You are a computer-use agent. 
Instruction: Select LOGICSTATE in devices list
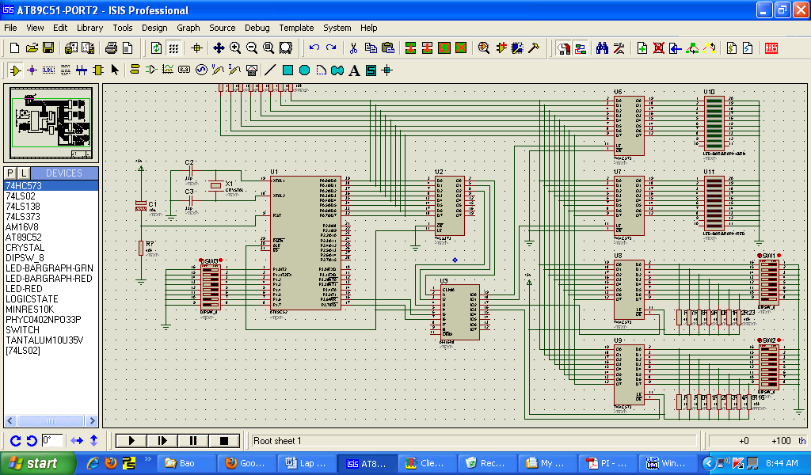coord(51,299)
